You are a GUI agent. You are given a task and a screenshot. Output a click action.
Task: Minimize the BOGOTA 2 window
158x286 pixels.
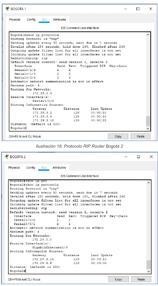[x=126, y=157]
